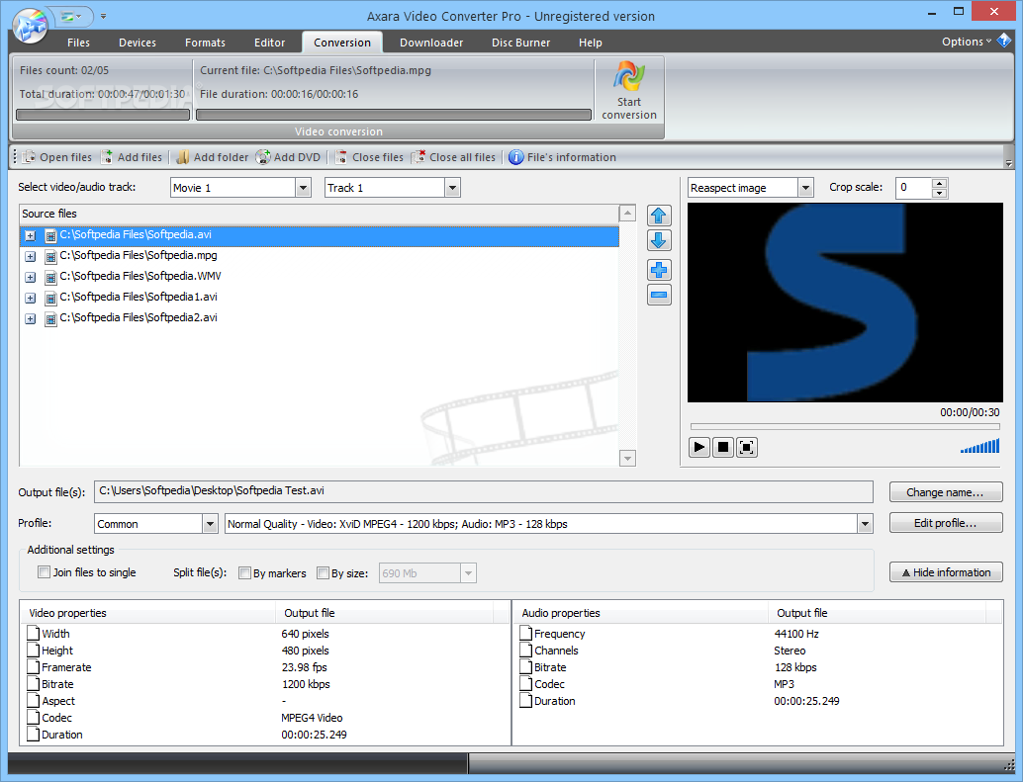Screen dimensions: 1023x782
Task: Play the preview video
Action: point(699,447)
